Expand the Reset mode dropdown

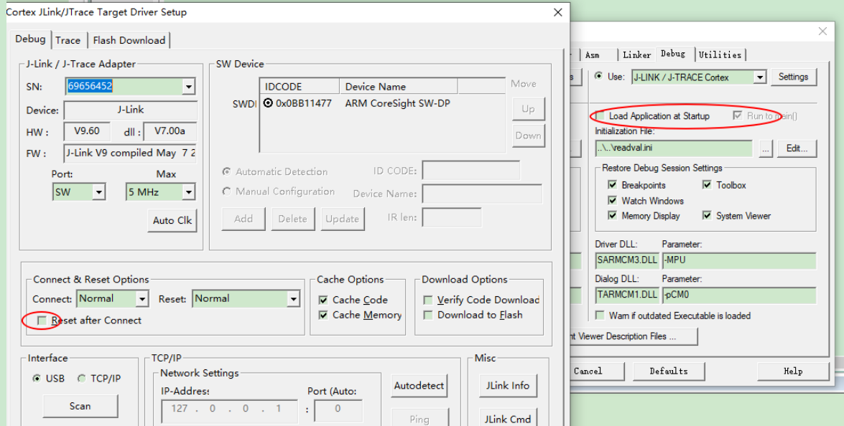(293, 298)
